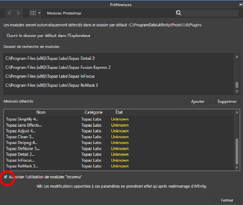Click the modules list scrollbar thumb

(237, 151)
